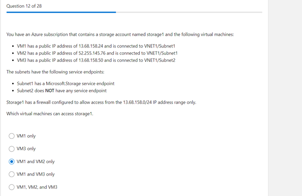Screen dimensions: 302x196
Task: Select the 'VM1, VM2, and VM3' radio button
Action: [12, 187]
